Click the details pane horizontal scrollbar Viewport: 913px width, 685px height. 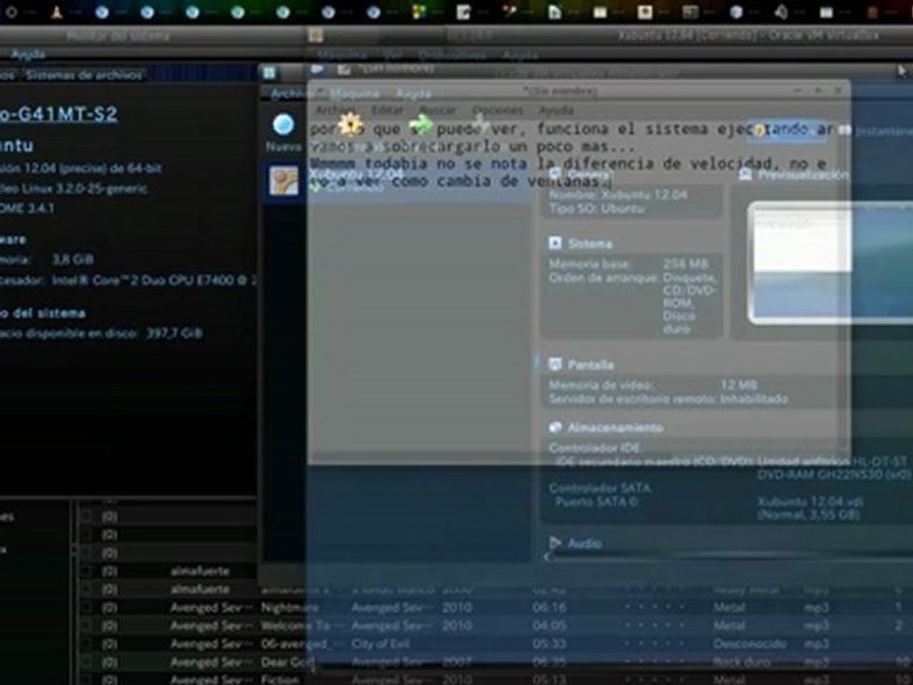[x=728, y=557]
